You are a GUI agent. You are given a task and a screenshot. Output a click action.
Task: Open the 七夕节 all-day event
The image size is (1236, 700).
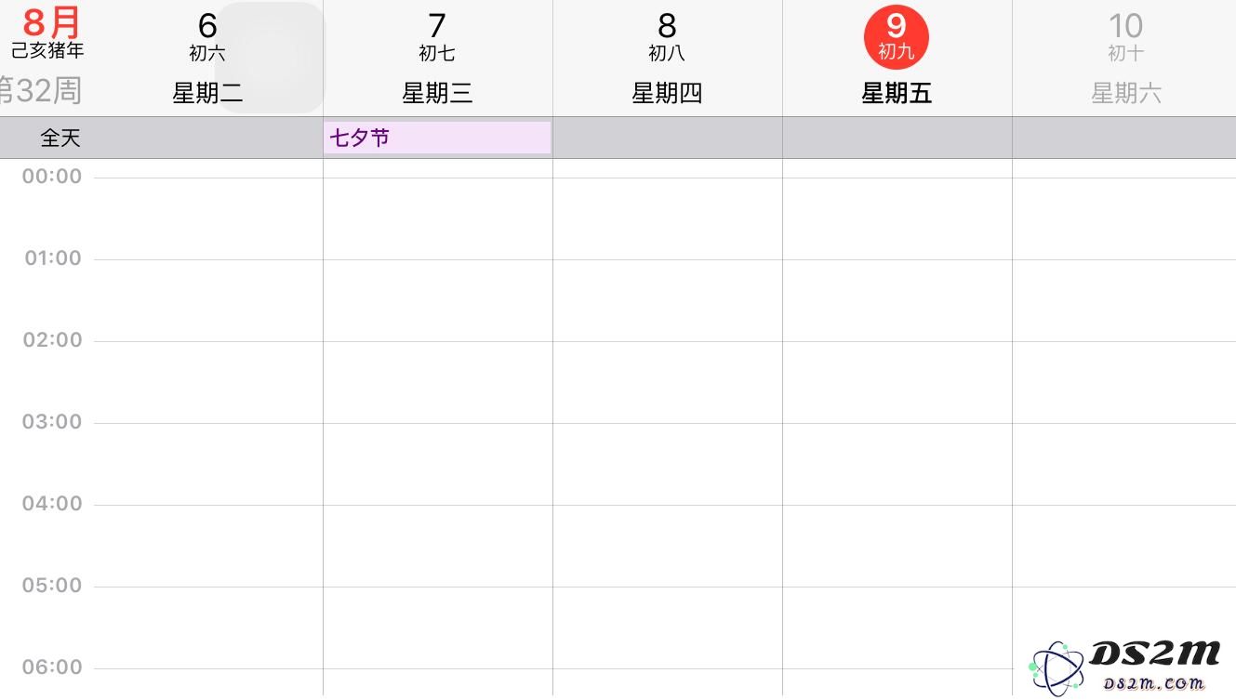click(x=437, y=138)
